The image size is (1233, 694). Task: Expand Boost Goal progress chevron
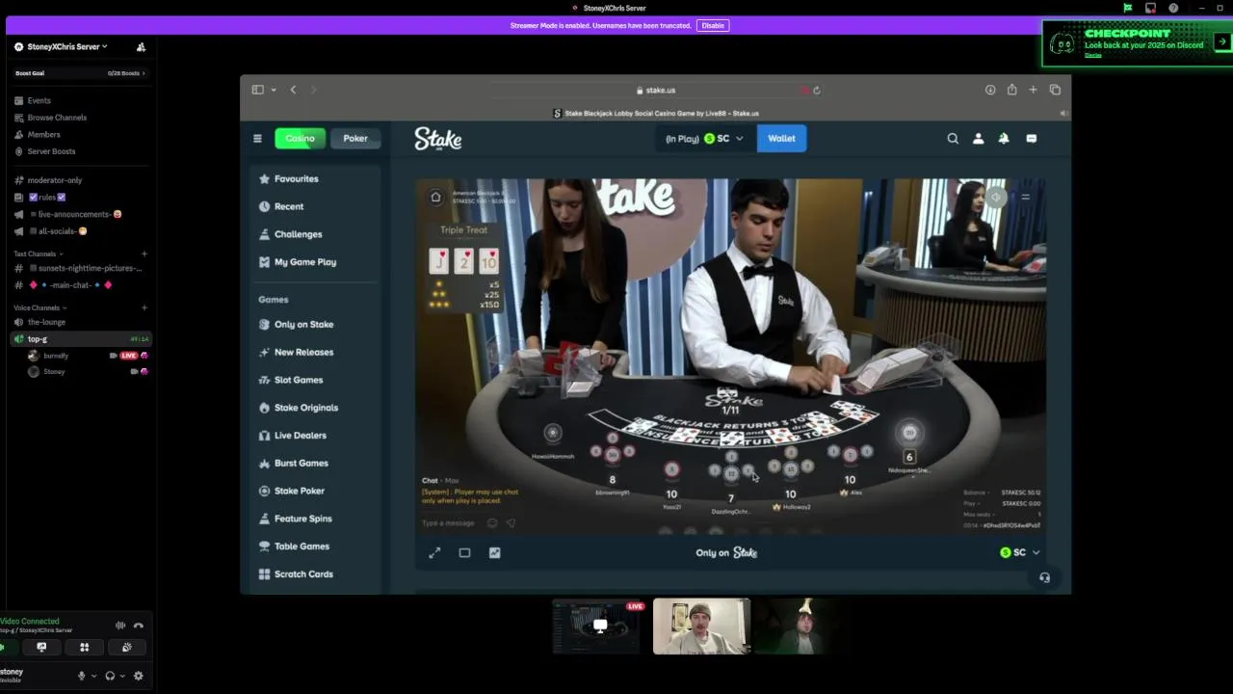[x=144, y=73]
